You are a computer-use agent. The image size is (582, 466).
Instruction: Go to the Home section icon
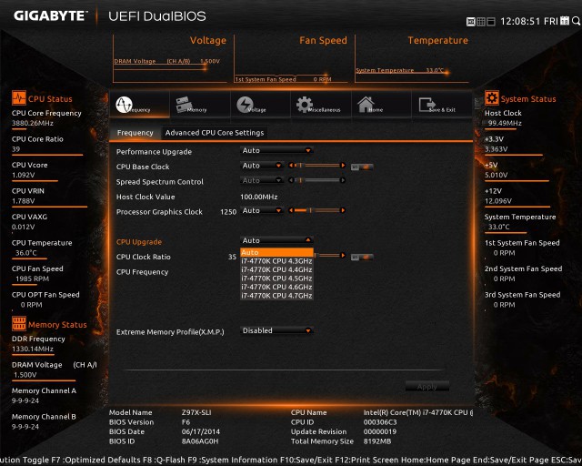[x=366, y=105]
